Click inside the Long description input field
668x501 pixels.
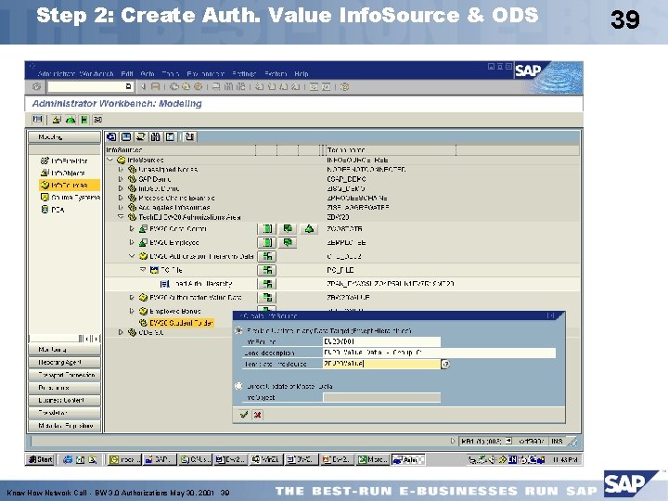tap(439, 353)
